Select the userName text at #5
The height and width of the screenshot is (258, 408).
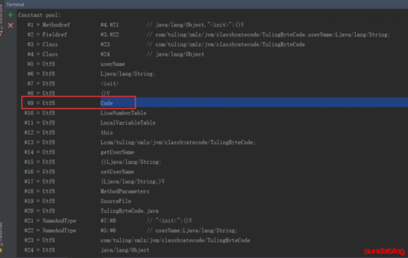pos(113,64)
